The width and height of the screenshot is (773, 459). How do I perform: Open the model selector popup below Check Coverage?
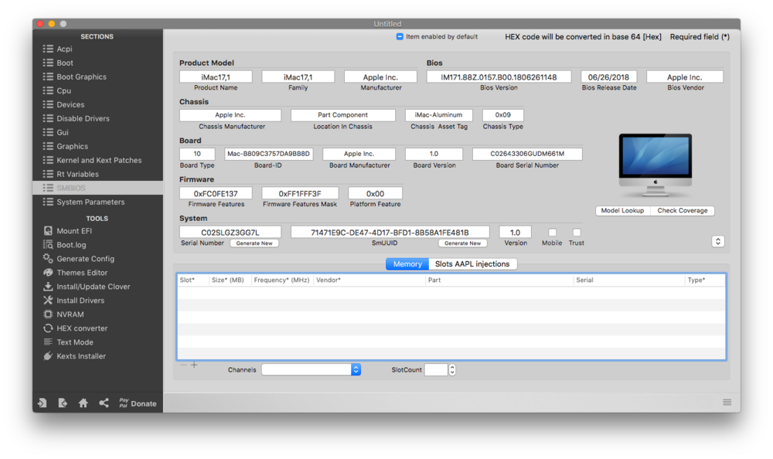[717, 242]
